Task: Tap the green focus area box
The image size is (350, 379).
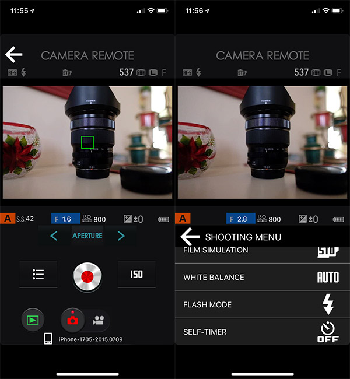Action: click(x=87, y=142)
